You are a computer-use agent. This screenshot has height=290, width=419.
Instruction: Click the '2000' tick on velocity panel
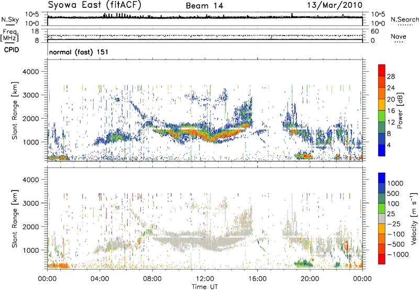click(x=30, y=227)
